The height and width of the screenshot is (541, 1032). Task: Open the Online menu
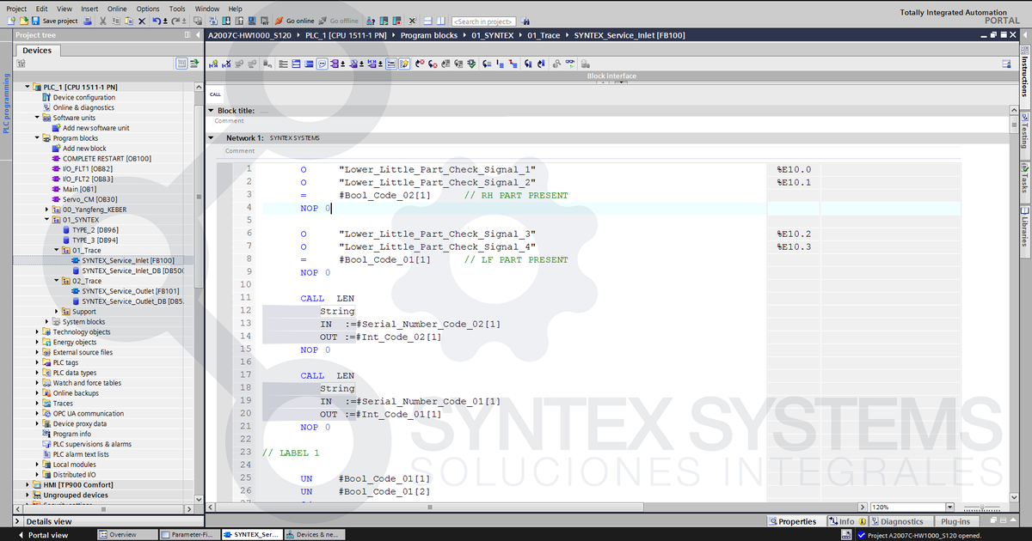click(117, 9)
